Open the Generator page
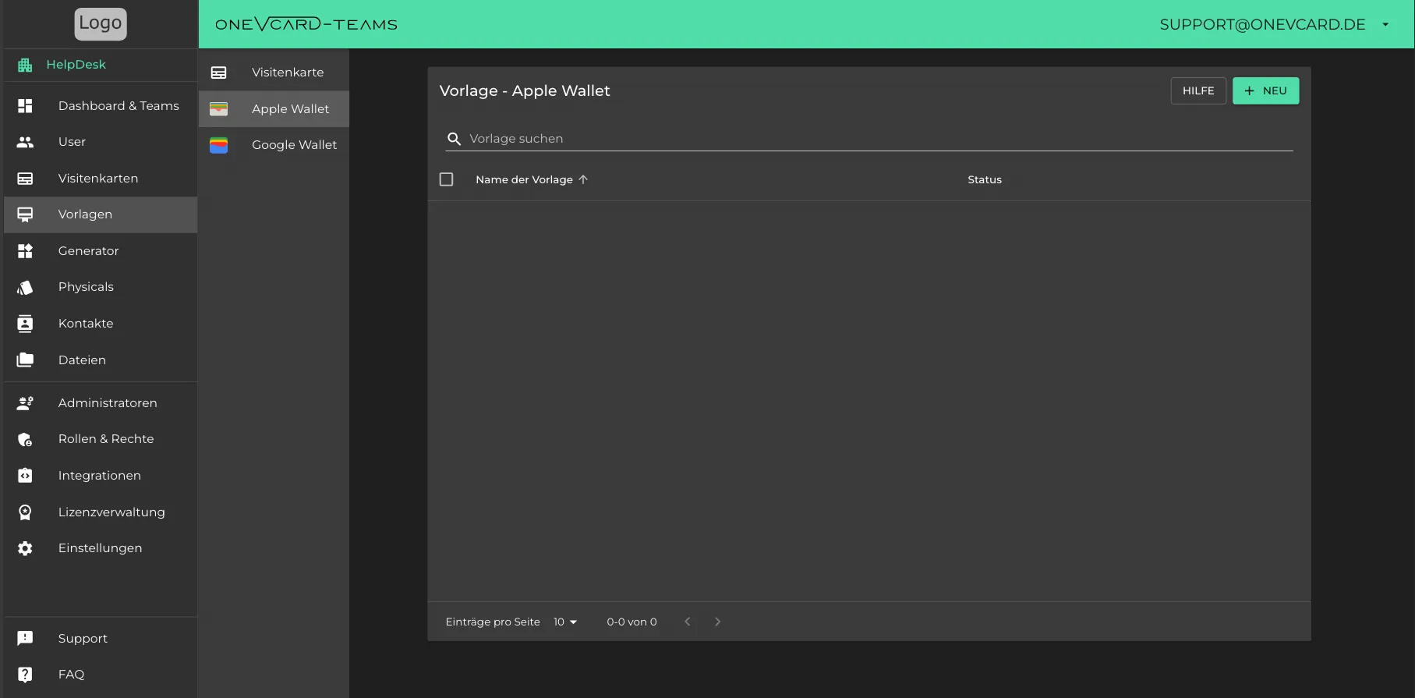 [x=101, y=251]
